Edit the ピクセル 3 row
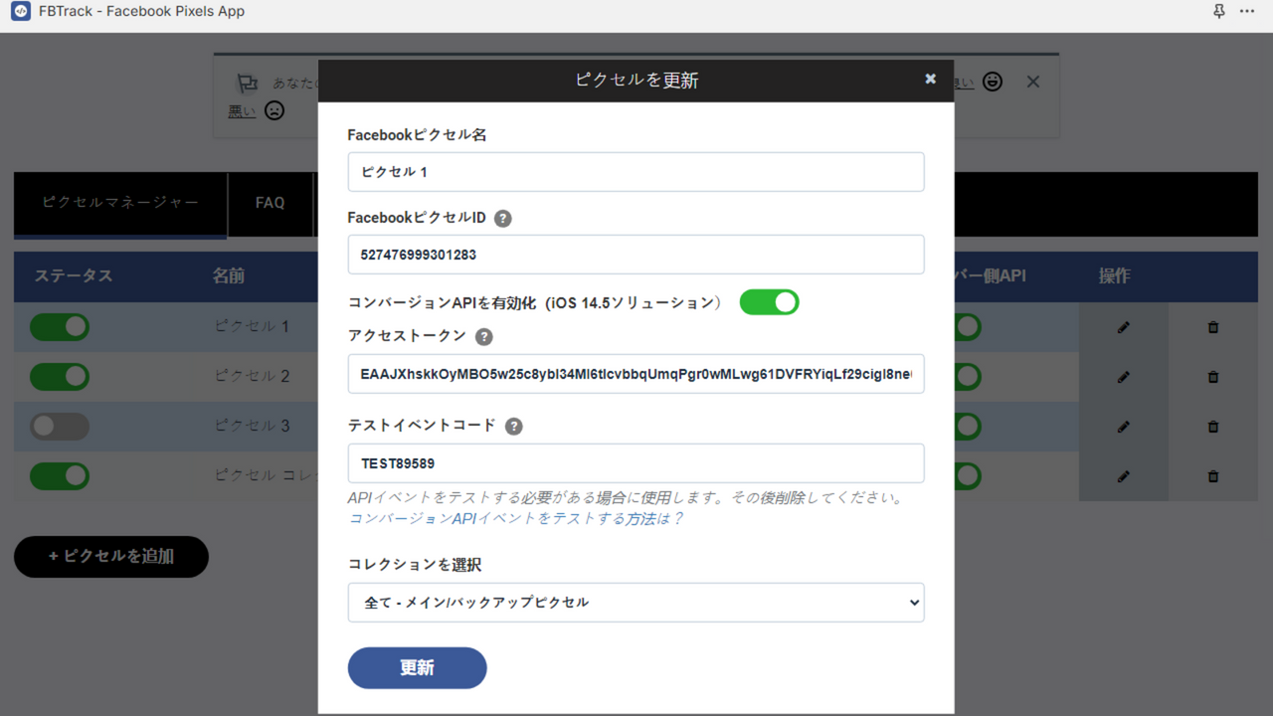Viewport: 1273px width, 716px height. tap(1124, 427)
